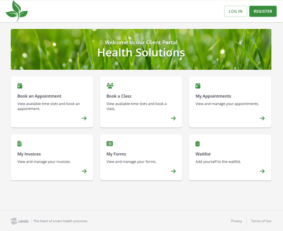Click arrow on Book an Appointment card
The height and width of the screenshot is (231, 283).
(x=84, y=118)
